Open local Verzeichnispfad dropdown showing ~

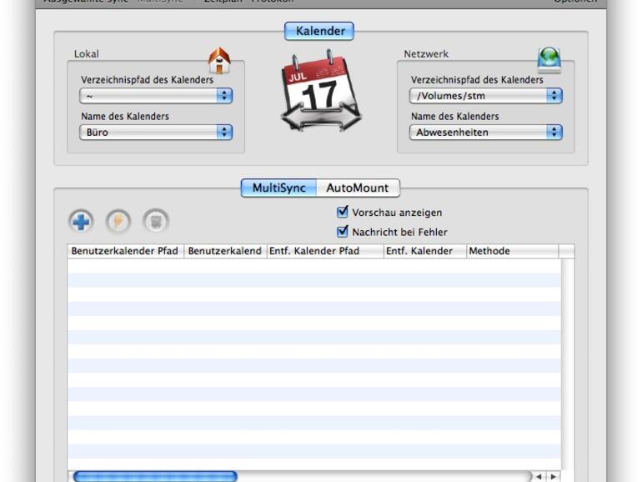click(156, 96)
